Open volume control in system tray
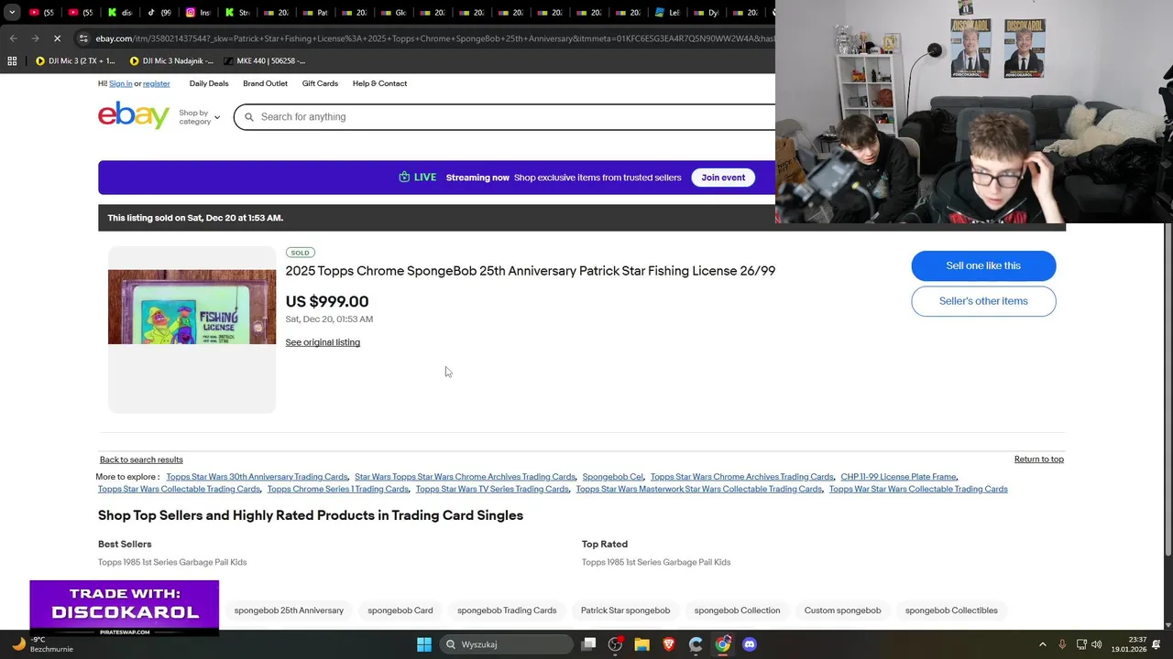1173x659 pixels. [1097, 644]
